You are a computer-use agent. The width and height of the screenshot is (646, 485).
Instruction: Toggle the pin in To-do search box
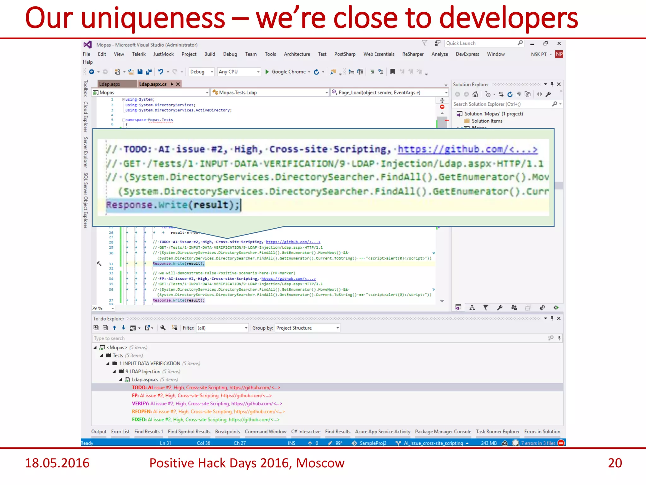coord(559,338)
